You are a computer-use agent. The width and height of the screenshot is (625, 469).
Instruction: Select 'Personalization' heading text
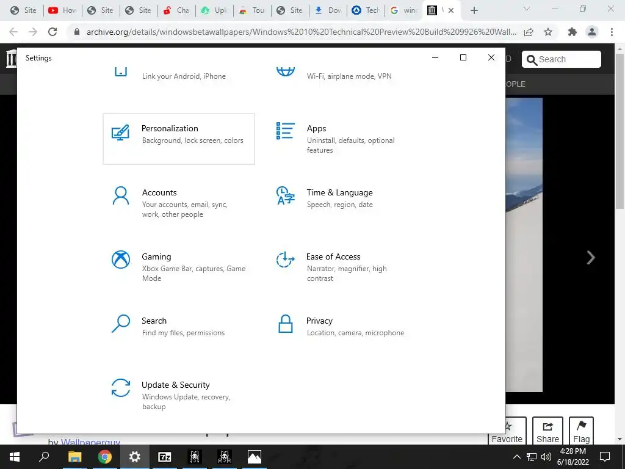(x=170, y=128)
